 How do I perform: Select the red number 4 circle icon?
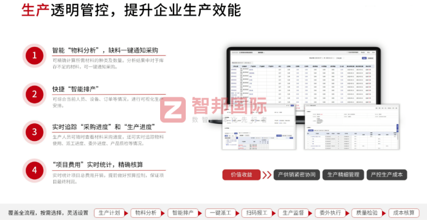click(35, 170)
